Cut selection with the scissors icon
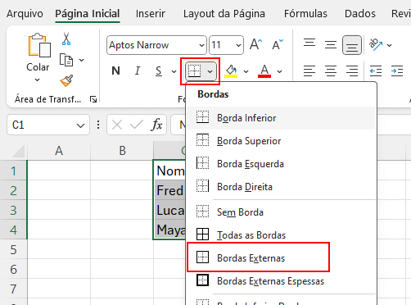 click(x=66, y=39)
